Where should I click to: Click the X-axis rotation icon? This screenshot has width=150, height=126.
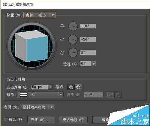pyautogui.click(x=62, y=26)
